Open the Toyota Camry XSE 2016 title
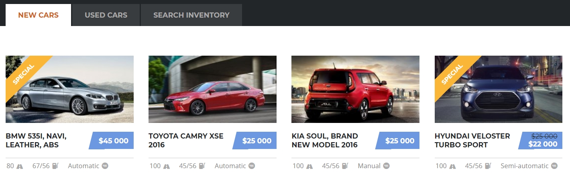This screenshot has width=570, height=189. [186, 141]
